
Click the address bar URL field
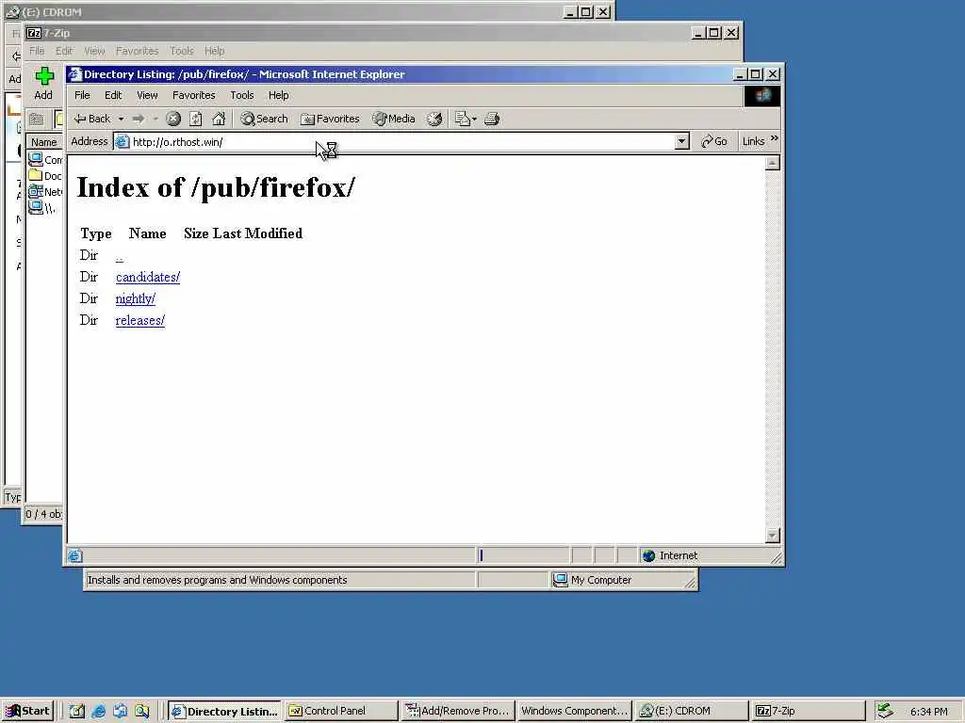click(x=394, y=142)
